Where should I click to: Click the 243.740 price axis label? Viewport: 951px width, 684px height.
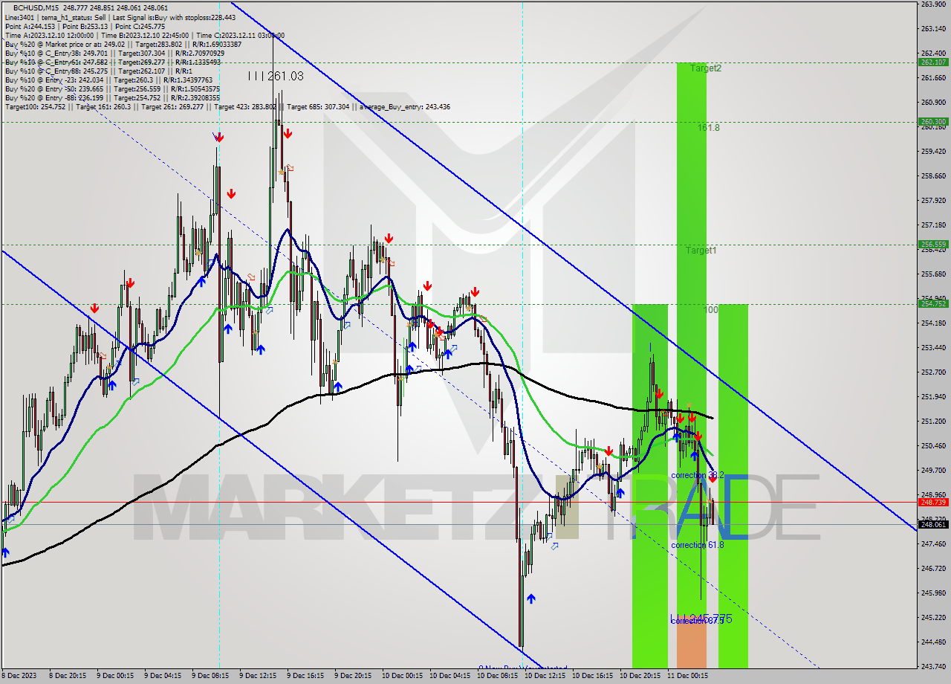pos(932,666)
